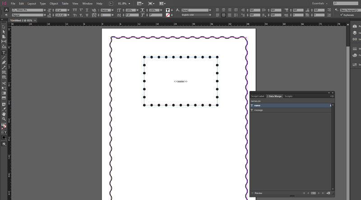The height and width of the screenshot is (200, 361).
Task: Toggle Align right paragraph button
Action: [230, 10]
